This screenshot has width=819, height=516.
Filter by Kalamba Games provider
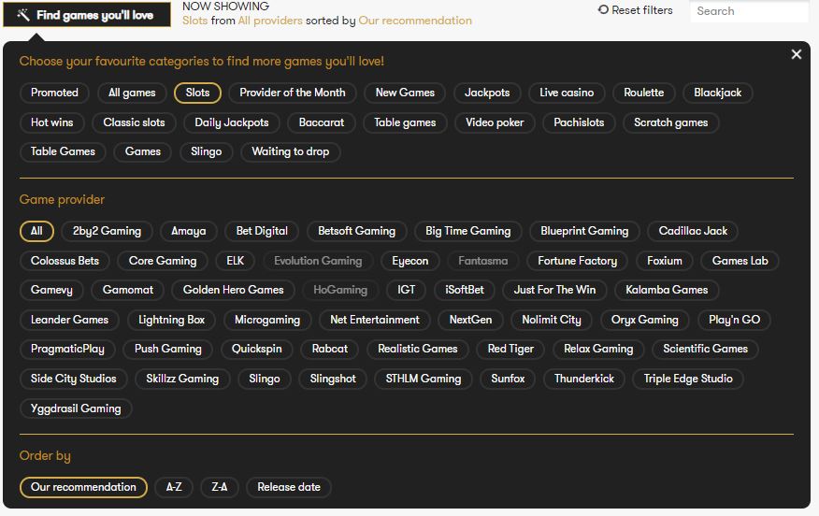pos(667,290)
